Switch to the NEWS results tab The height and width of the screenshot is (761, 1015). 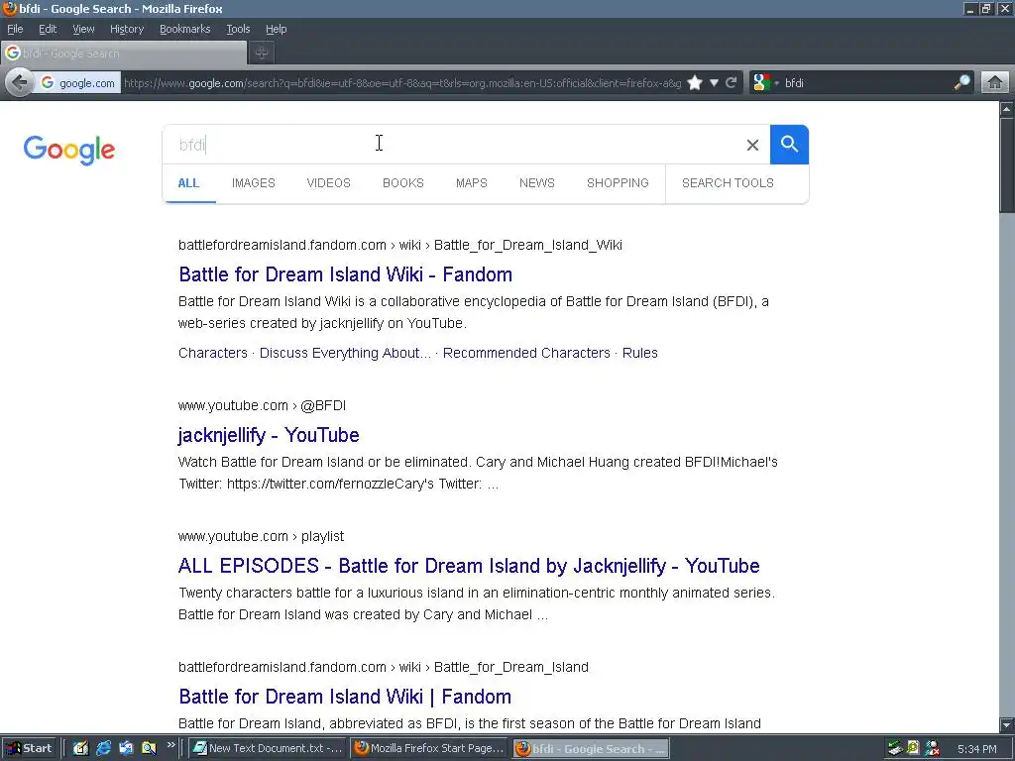click(x=536, y=183)
